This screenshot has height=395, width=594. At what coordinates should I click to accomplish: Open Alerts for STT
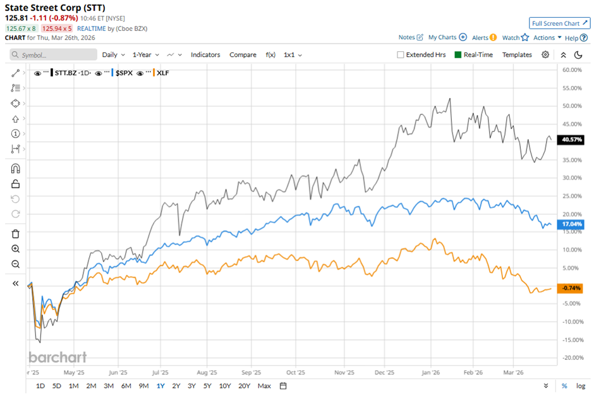point(484,37)
